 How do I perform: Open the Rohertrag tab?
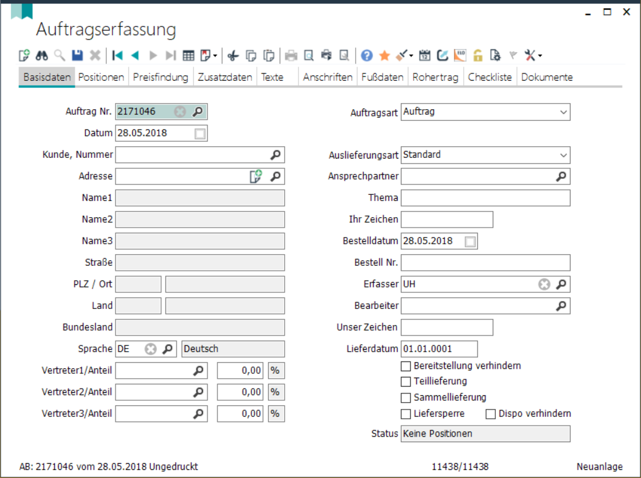click(435, 77)
